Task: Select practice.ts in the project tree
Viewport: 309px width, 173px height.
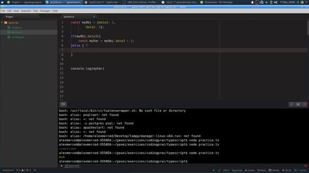Action: coord(16,32)
